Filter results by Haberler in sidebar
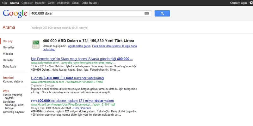This screenshot has width=253, height=126. pyautogui.click(x=8, y=60)
